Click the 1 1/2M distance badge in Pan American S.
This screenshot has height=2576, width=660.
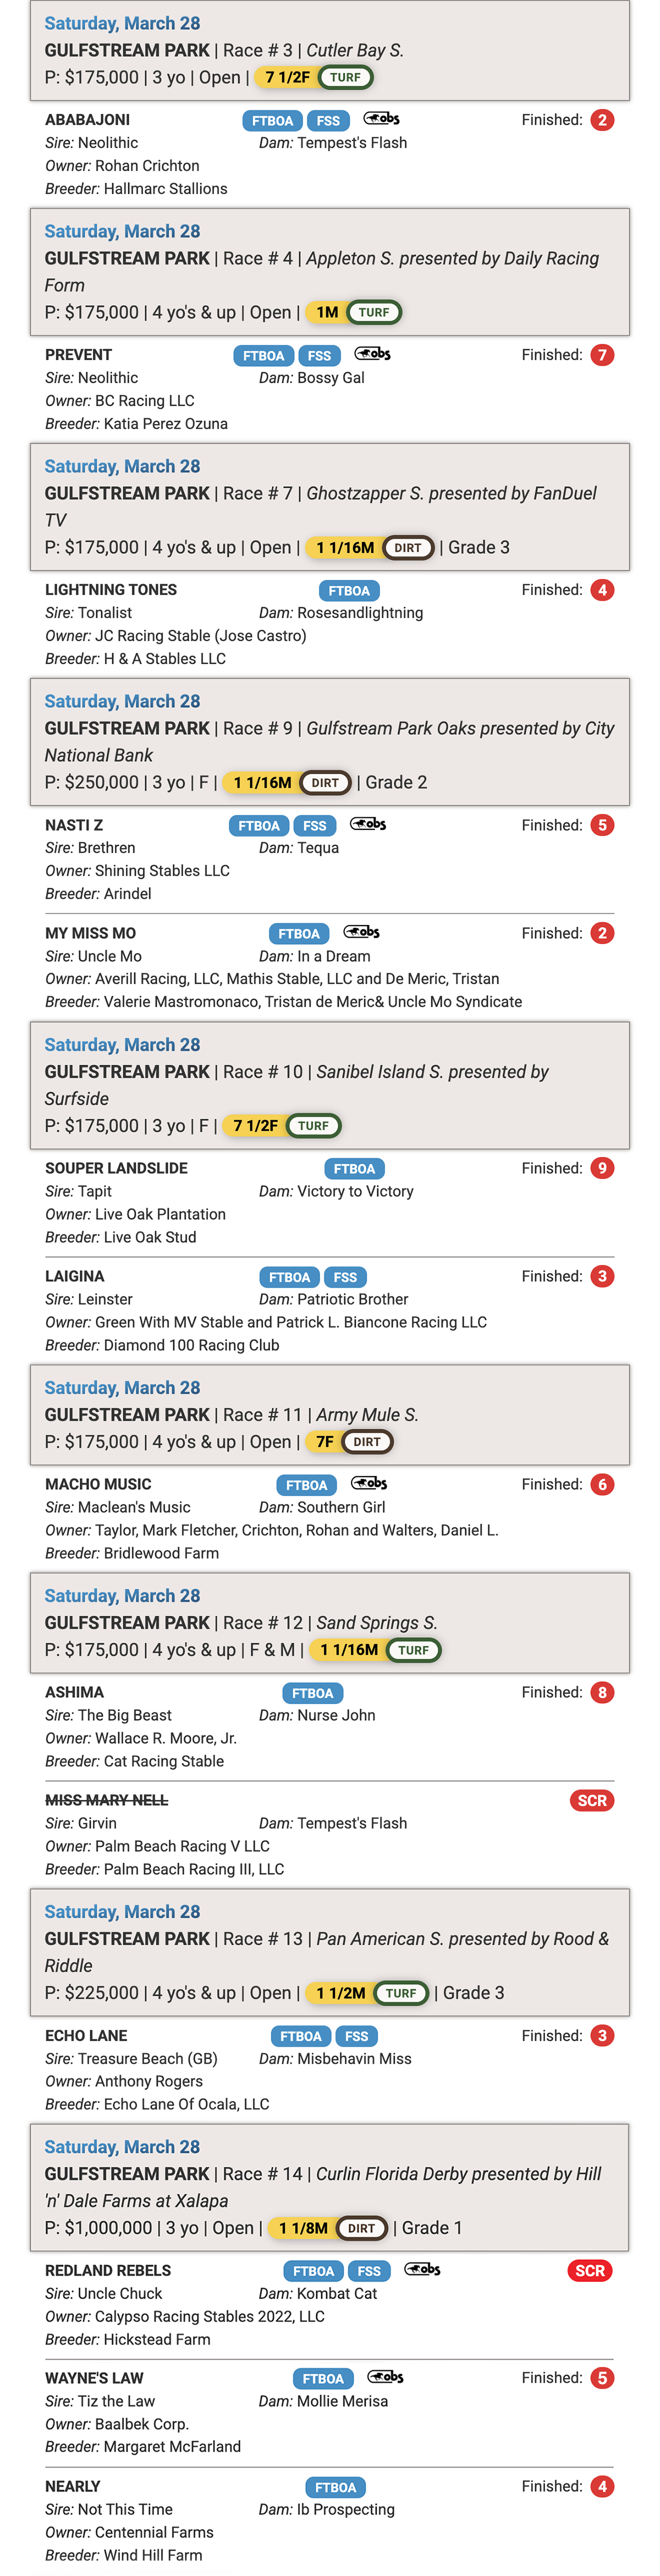340,1993
